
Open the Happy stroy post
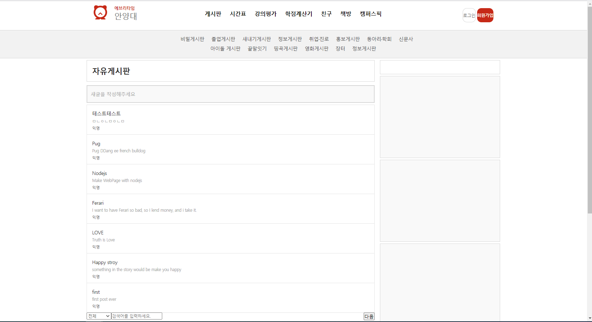pos(105,262)
